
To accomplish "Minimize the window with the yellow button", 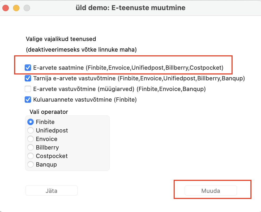I will pos(16,8).
